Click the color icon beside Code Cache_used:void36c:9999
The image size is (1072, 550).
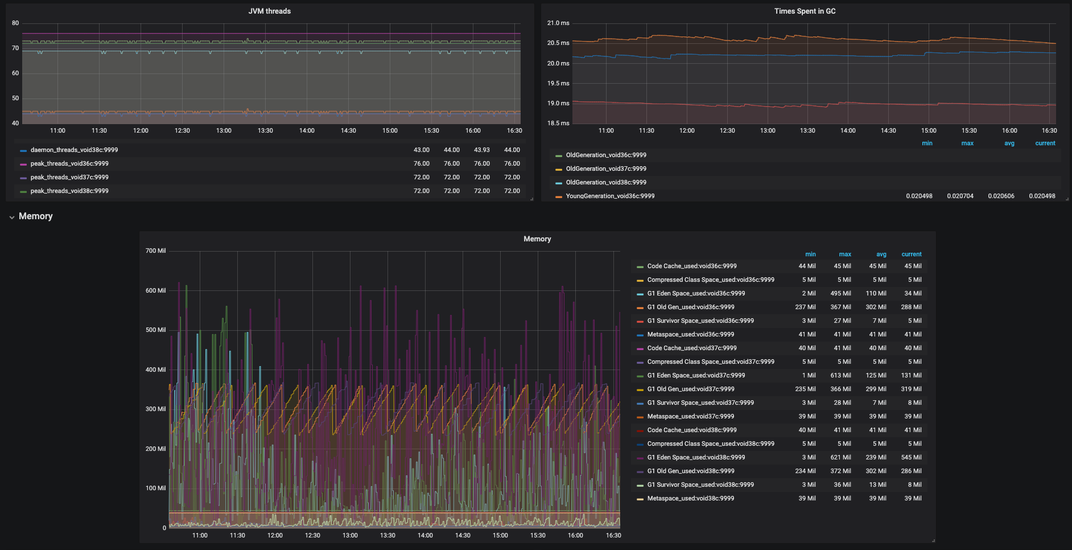641,266
